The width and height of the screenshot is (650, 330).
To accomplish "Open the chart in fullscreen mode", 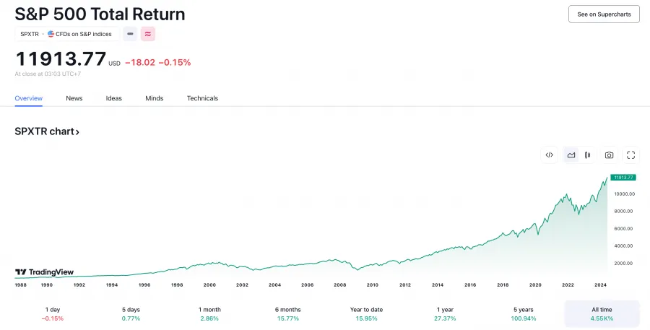I will [x=631, y=155].
